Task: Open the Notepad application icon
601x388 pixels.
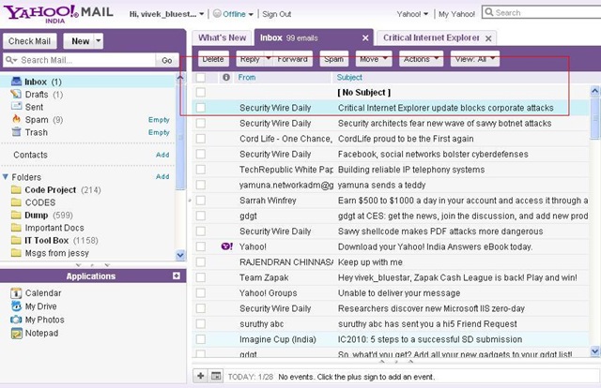Action: (16, 334)
